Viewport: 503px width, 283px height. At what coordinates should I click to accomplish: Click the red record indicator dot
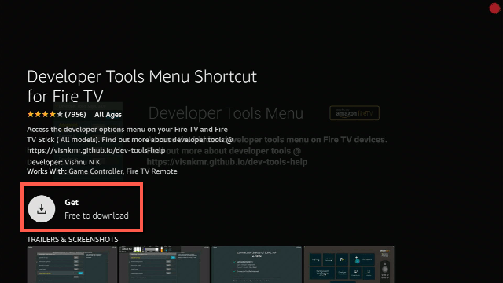tap(494, 9)
